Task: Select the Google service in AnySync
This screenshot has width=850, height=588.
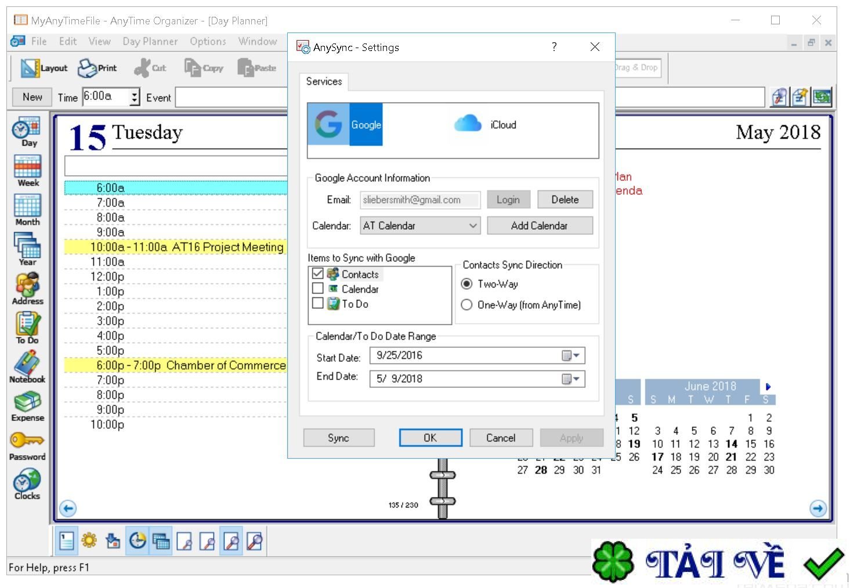Action: [x=345, y=125]
